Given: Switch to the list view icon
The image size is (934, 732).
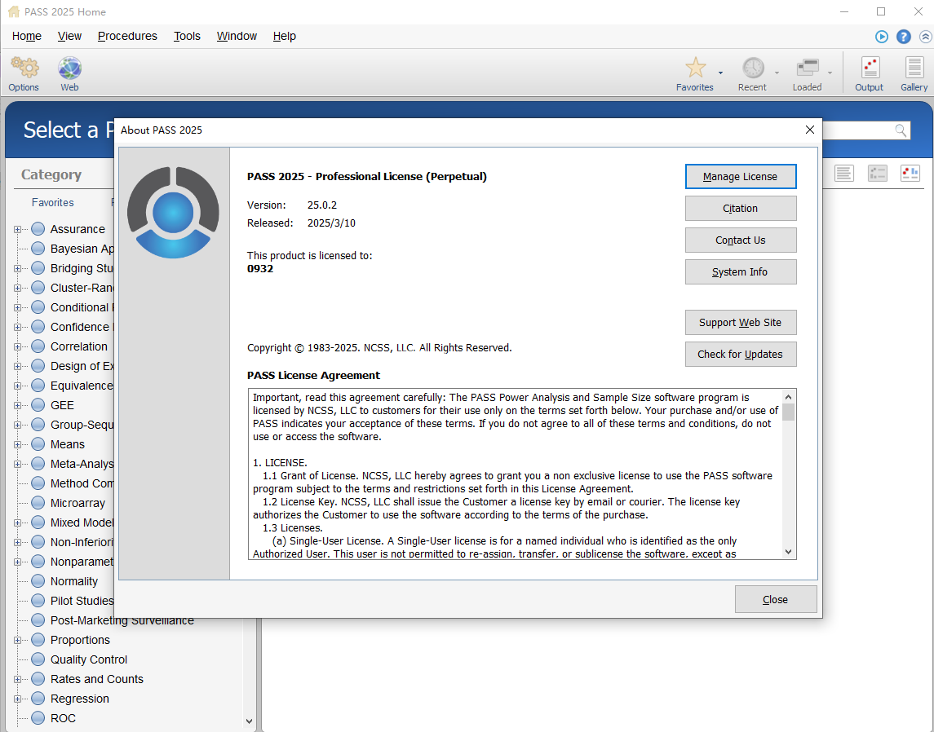Looking at the screenshot, I should [x=843, y=173].
